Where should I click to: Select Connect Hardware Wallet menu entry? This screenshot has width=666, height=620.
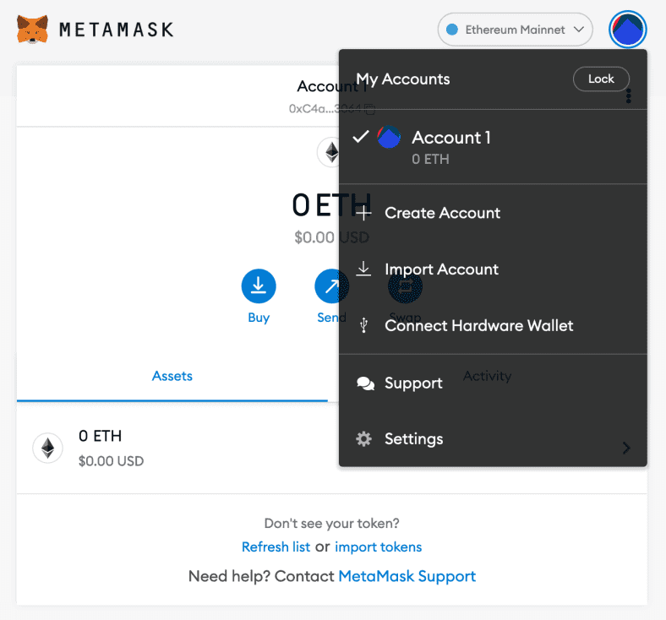pos(478,325)
